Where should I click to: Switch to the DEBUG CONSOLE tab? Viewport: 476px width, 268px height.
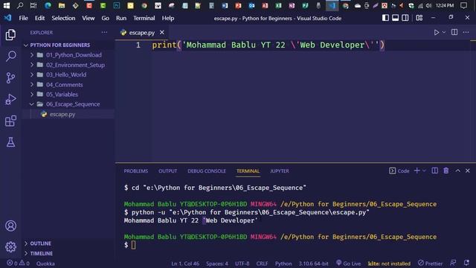pos(207,171)
